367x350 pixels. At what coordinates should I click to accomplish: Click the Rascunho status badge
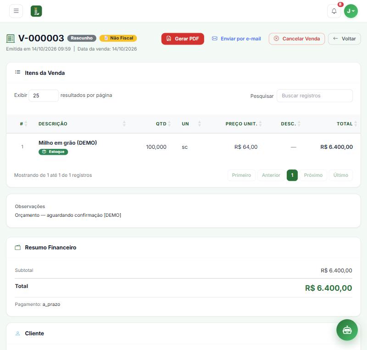point(82,38)
